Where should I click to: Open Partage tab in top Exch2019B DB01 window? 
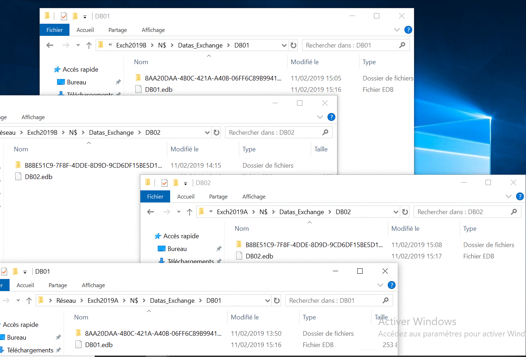pos(118,30)
